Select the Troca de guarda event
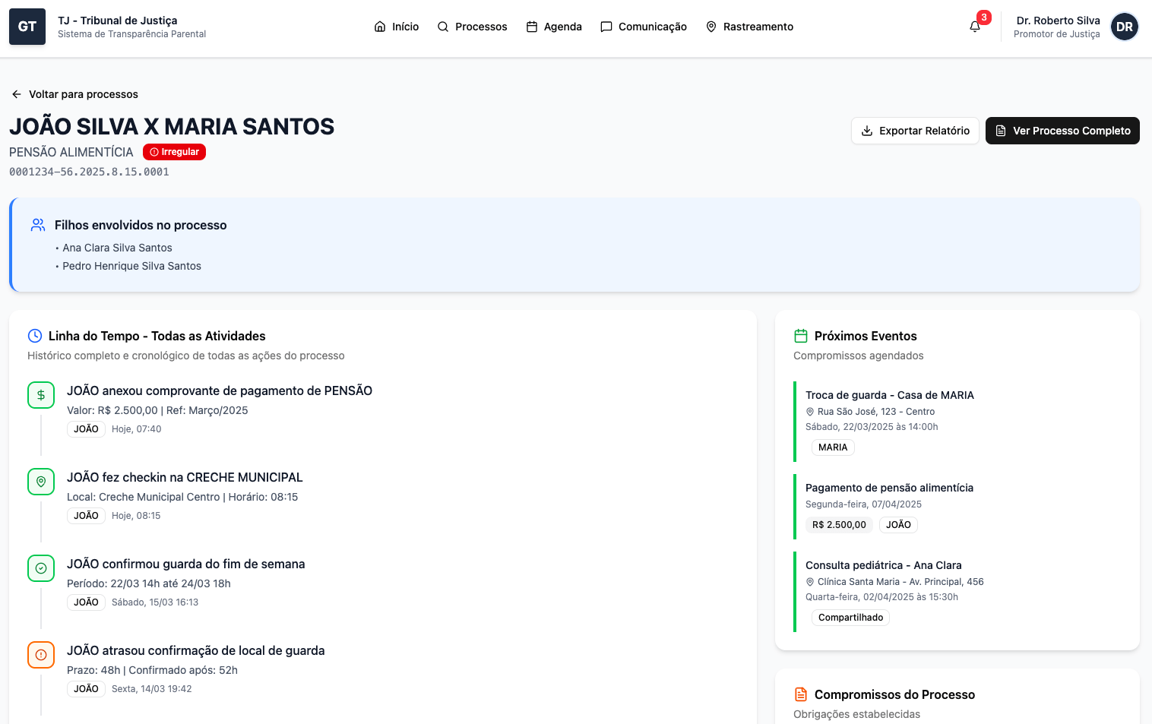Image resolution: width=1152 pixels, height=724 pixels. tap(889, 395)
